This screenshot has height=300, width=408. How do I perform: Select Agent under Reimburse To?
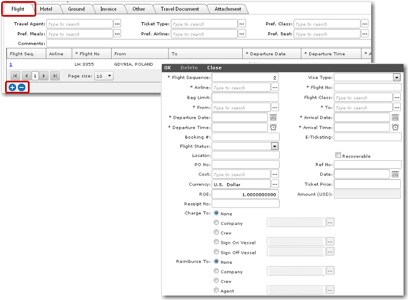[x=217, y=291]
